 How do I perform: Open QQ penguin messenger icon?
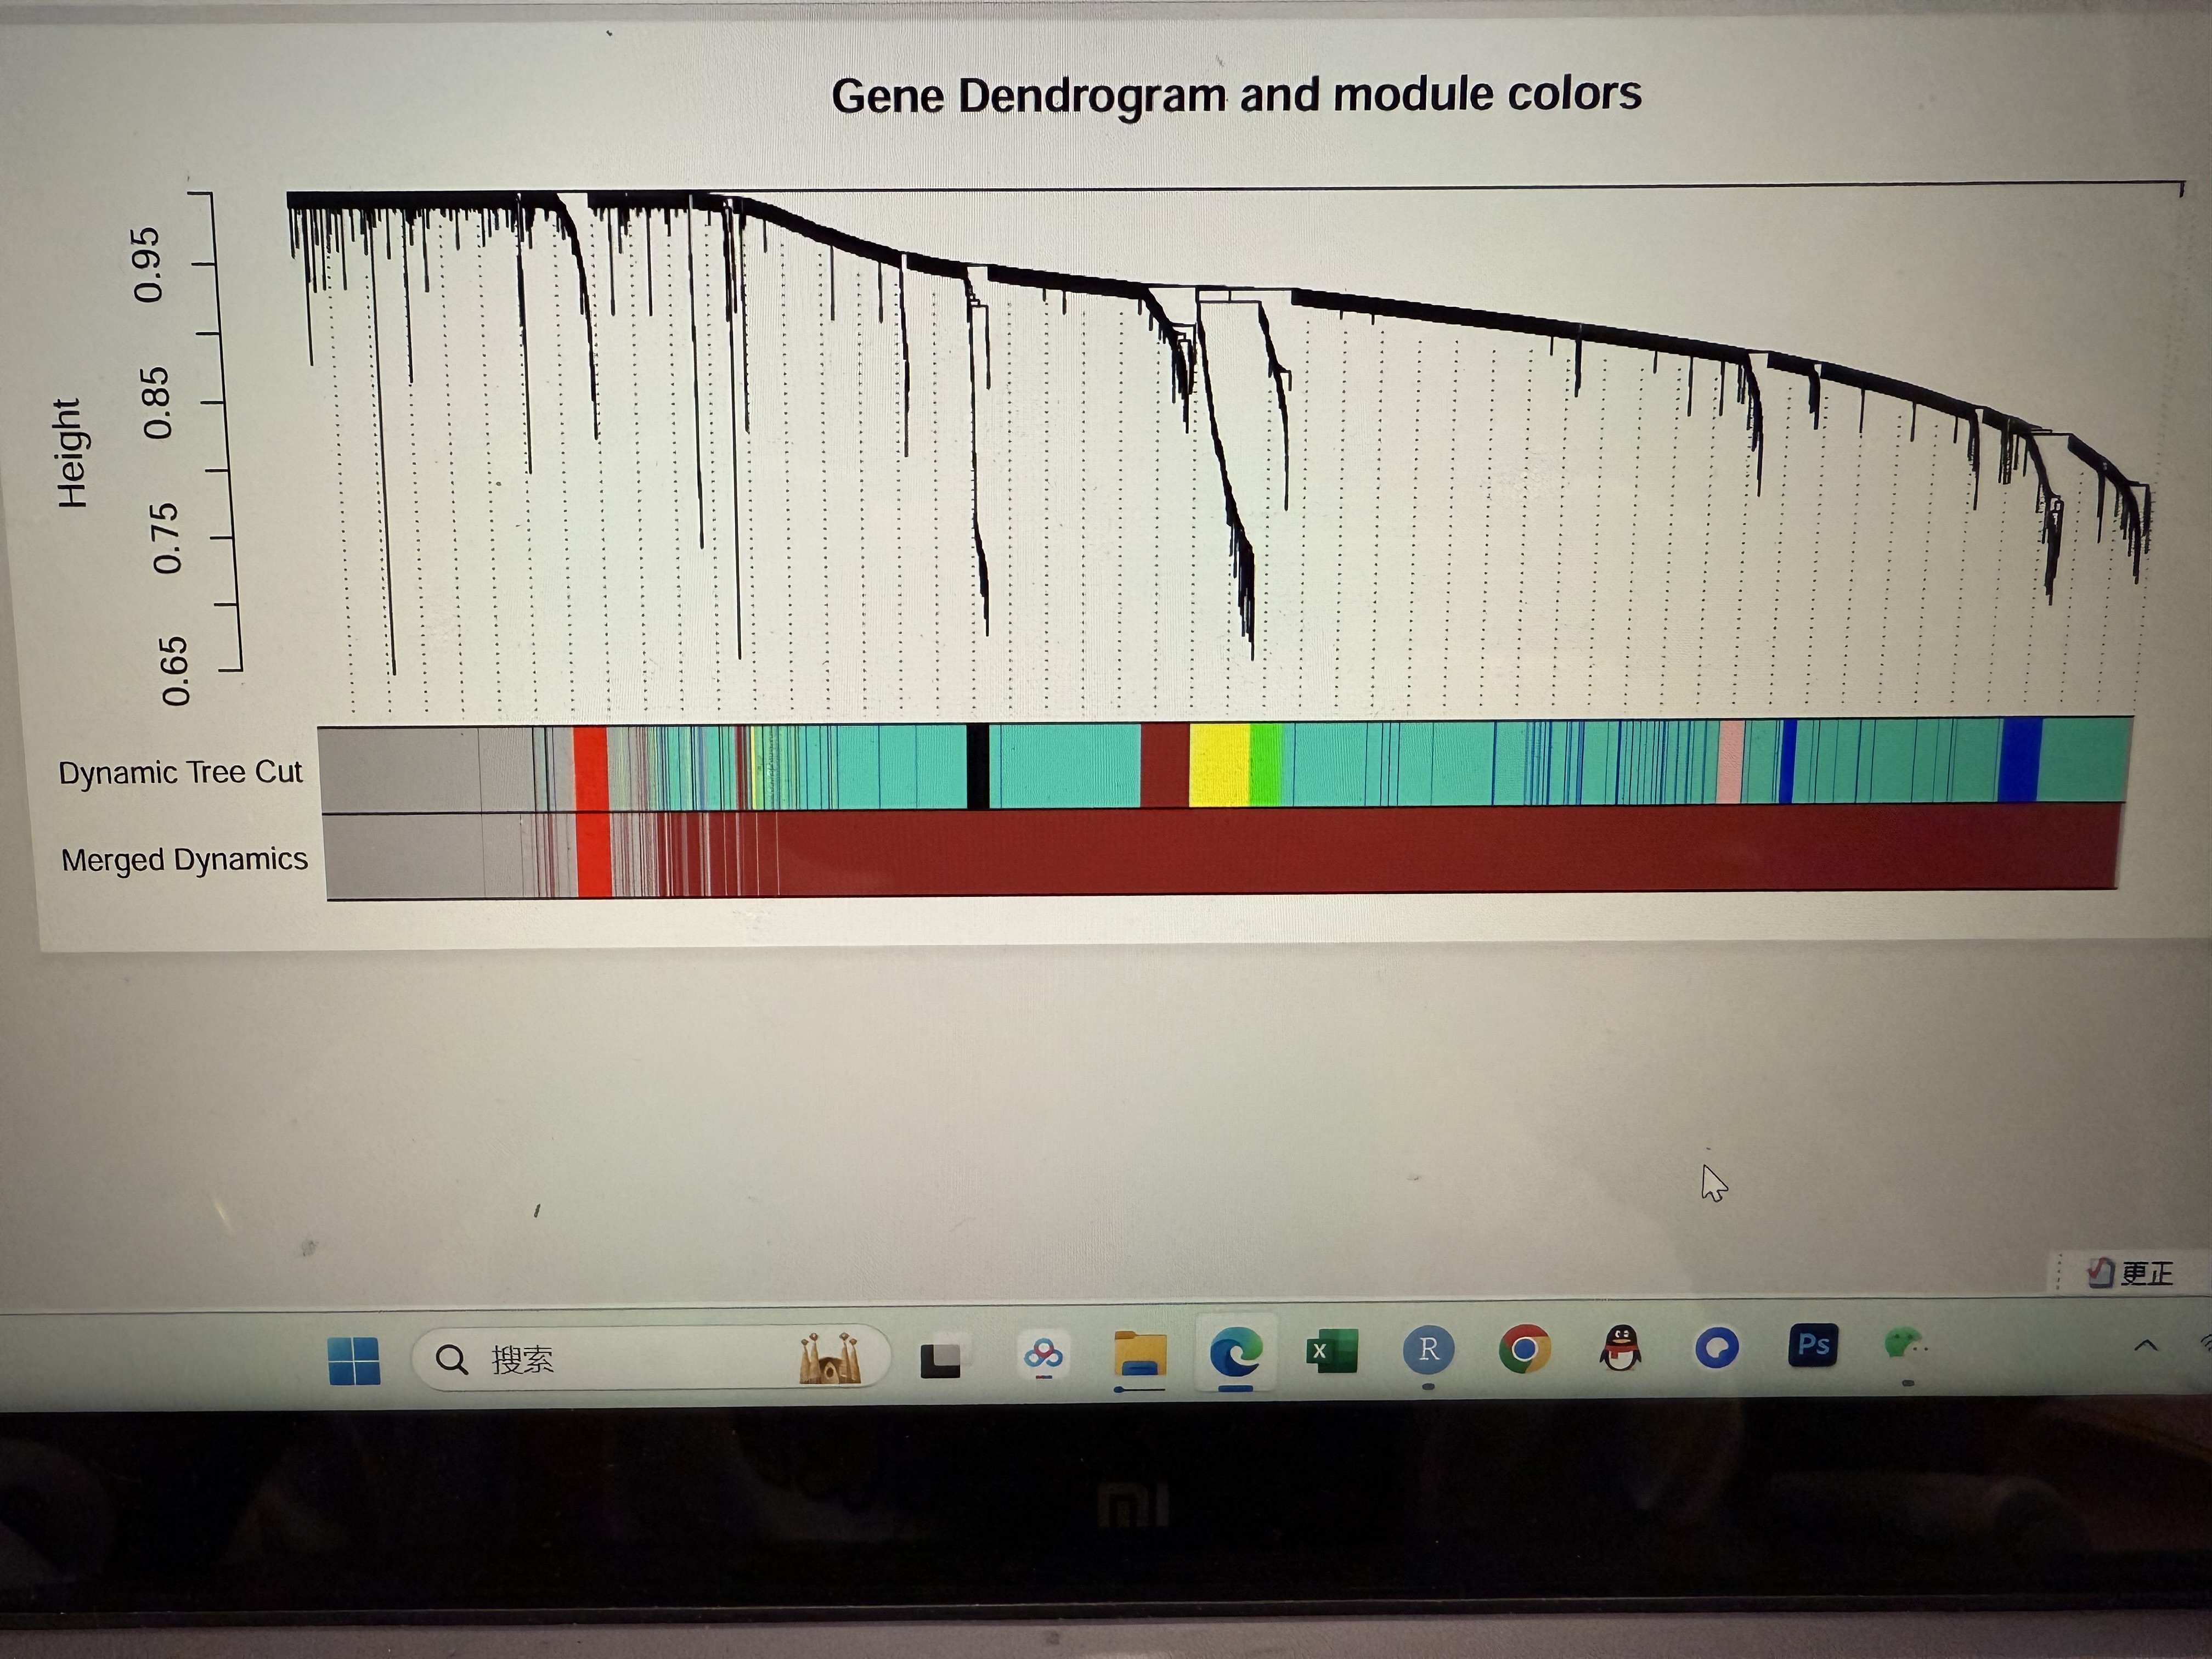click(1620, 1348)
